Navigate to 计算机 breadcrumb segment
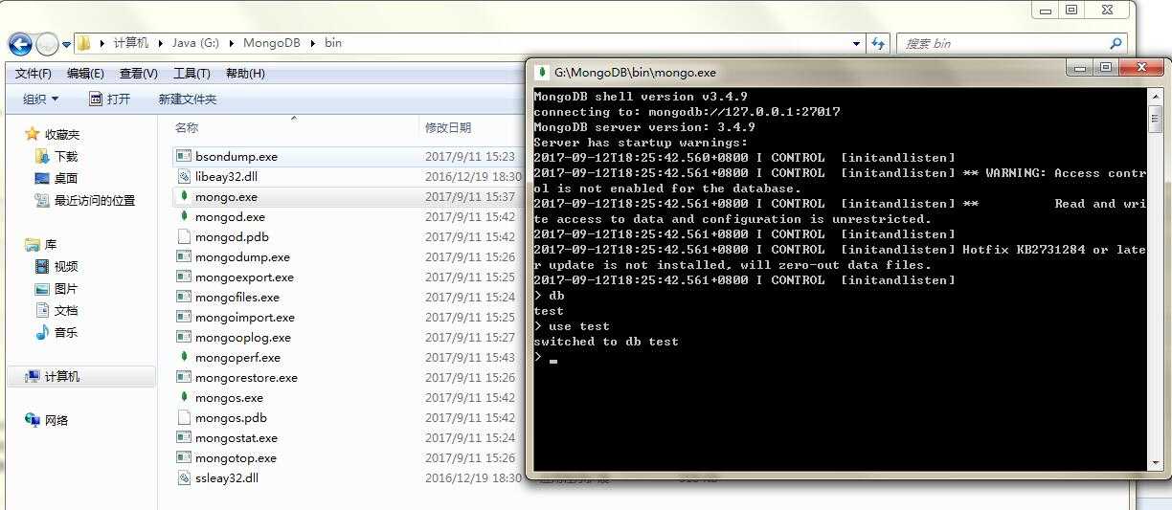 pyautogui.click(x=131, y=43)
